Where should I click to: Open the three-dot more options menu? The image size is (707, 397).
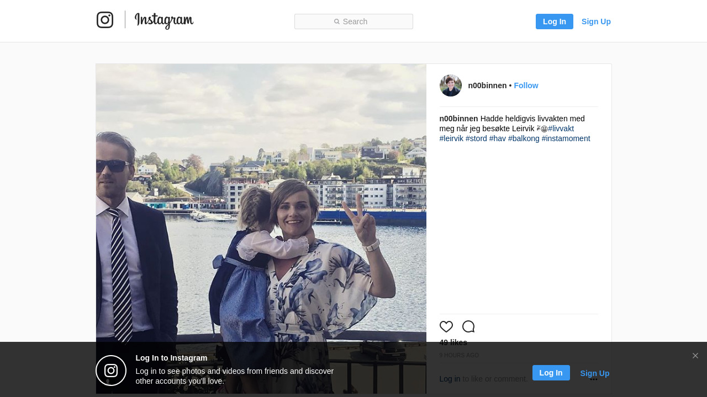click(594, 379)
